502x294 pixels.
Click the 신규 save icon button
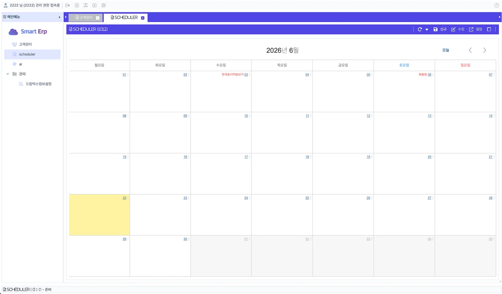tap(435, 29)
